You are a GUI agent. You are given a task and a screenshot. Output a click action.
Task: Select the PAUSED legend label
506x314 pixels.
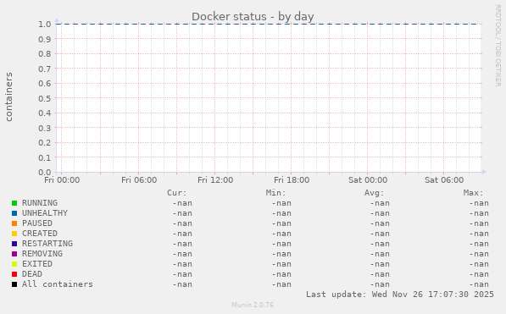pos(37,223)
